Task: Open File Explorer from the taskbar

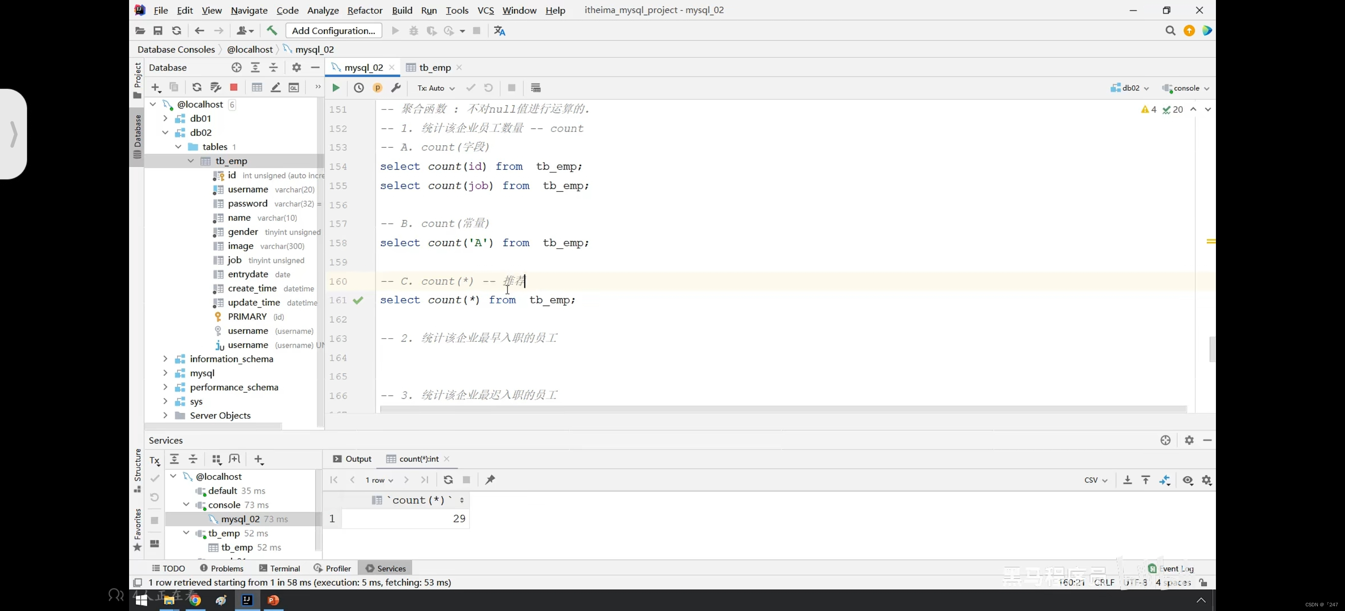Action: point(169,600)
